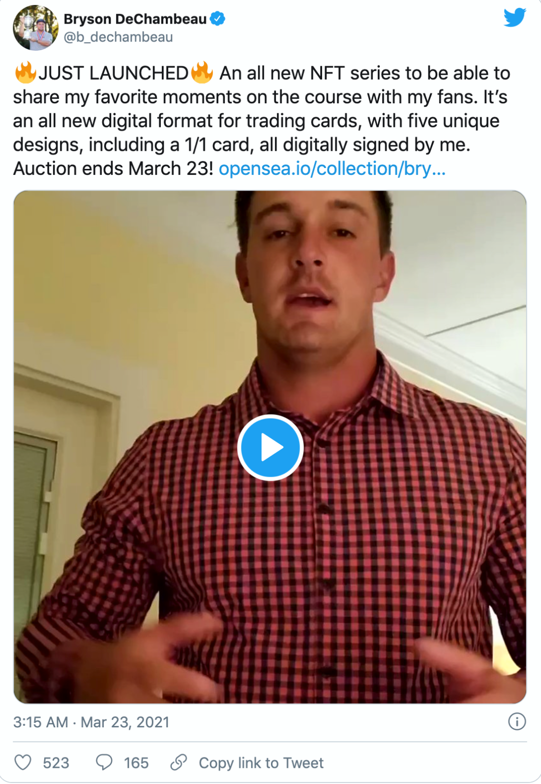The height and width of the screenshot is (784, 541).
Task: Open the Twitter info circle icon
Action: (516, 721)
